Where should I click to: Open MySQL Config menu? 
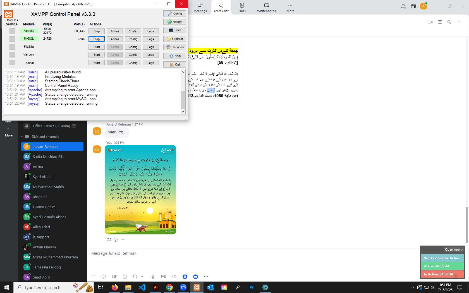pos(133,39)
